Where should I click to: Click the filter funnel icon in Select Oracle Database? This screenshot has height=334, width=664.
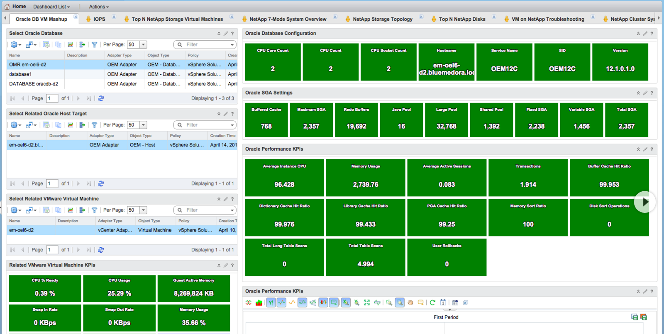(94, 44)
